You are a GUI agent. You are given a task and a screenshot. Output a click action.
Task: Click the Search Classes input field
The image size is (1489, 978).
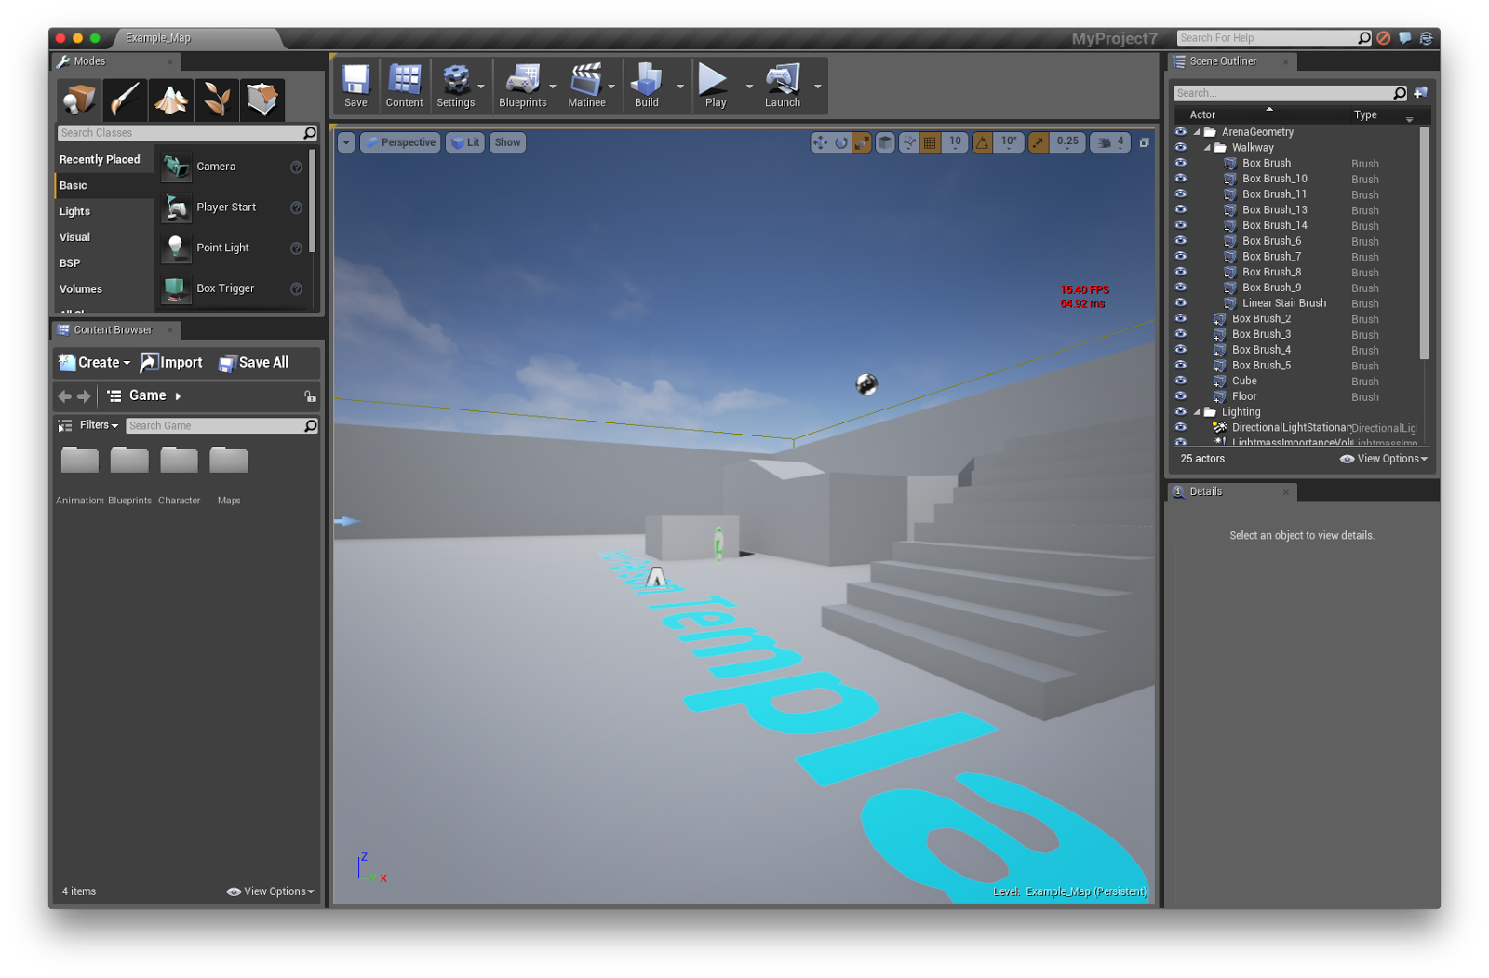coord(188,133)
